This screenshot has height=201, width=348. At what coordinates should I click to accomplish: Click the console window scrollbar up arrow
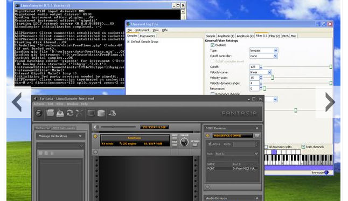tap(183, 12)
